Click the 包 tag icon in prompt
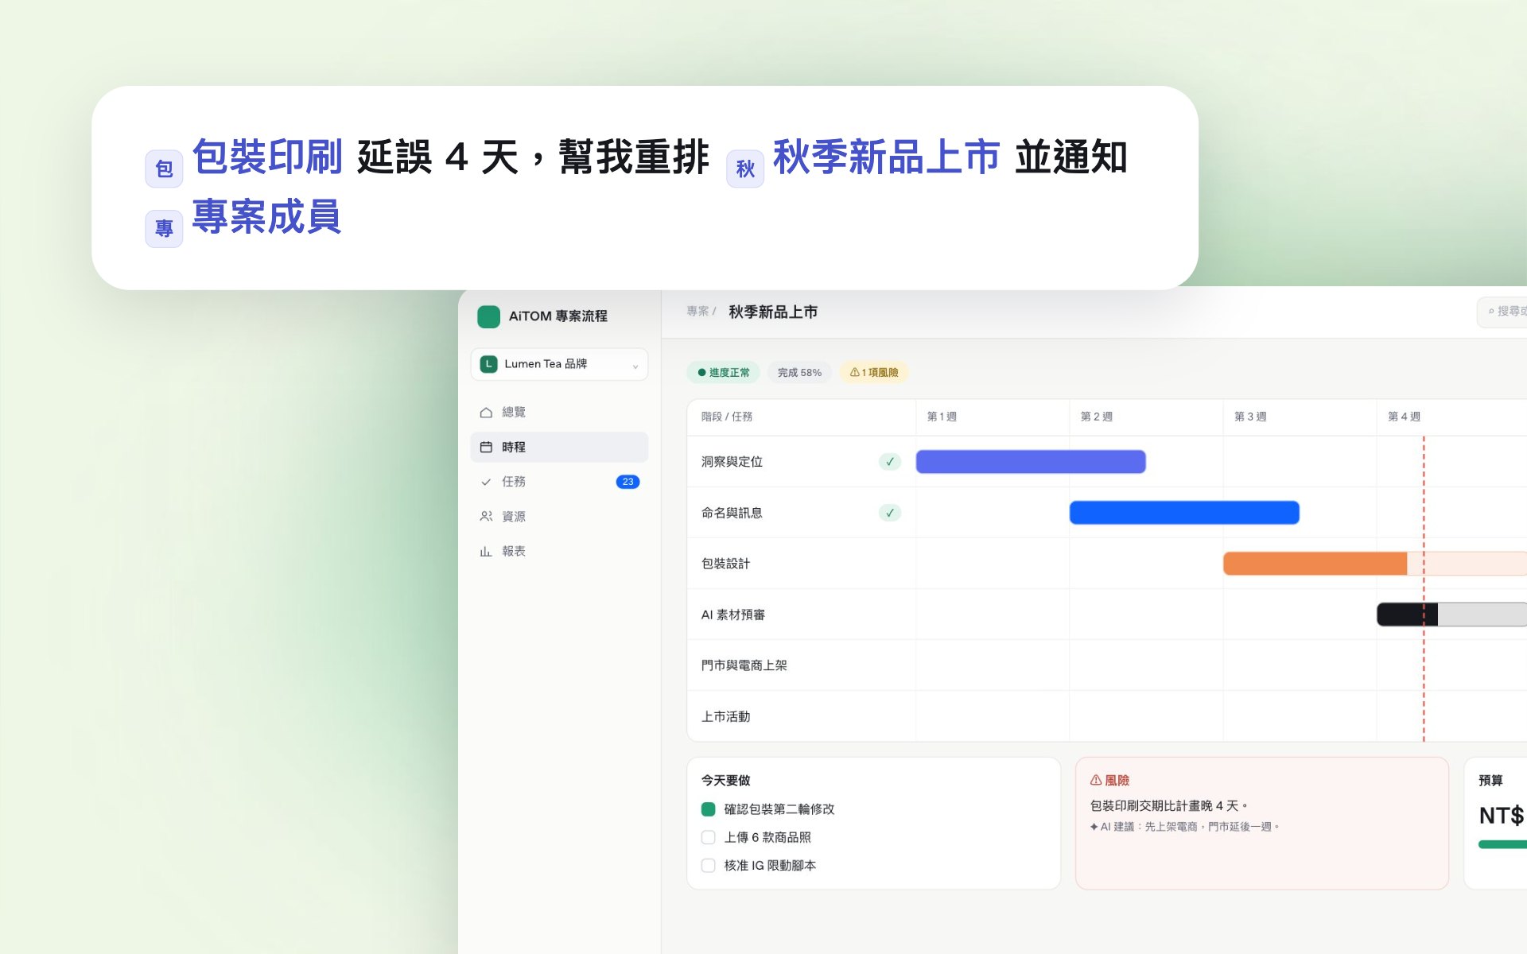This screenshot has height=954, width=1527. click(x=164, y=169)
